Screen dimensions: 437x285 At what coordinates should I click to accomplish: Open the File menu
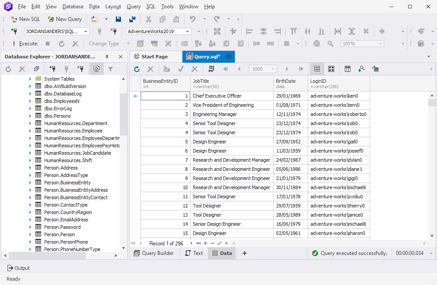tap(21, 7)
